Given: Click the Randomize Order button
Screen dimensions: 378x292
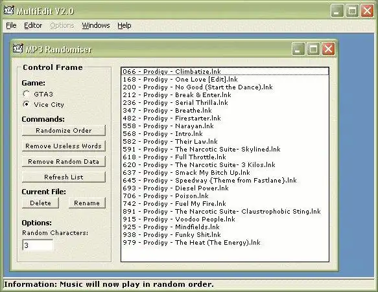Looking at the screenshot, I should pyautogui.click(x=64, y=131).
